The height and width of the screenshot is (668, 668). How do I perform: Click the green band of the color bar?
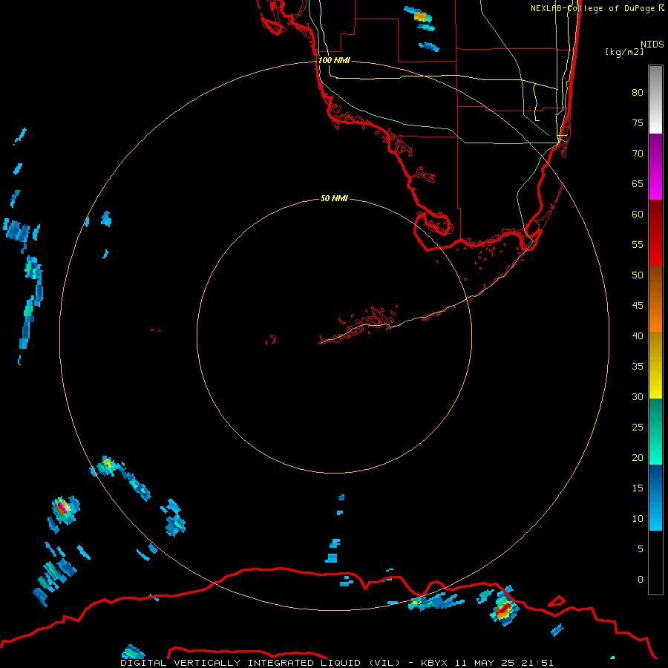point(655,431)
